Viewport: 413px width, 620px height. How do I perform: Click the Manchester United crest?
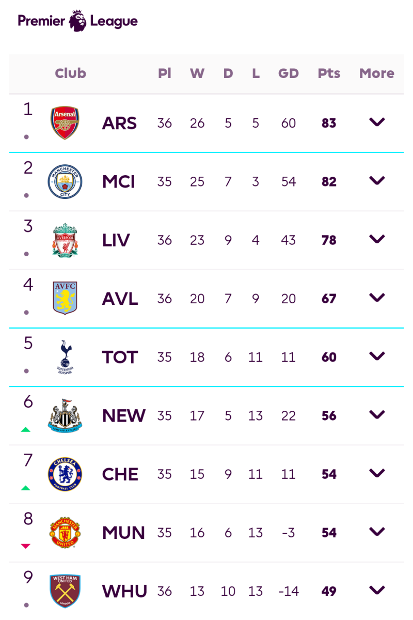pyautogui.click(x=65, y=532)
